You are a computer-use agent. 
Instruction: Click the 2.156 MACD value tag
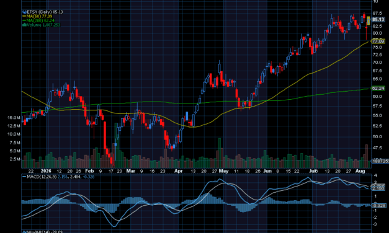point(378,188)
